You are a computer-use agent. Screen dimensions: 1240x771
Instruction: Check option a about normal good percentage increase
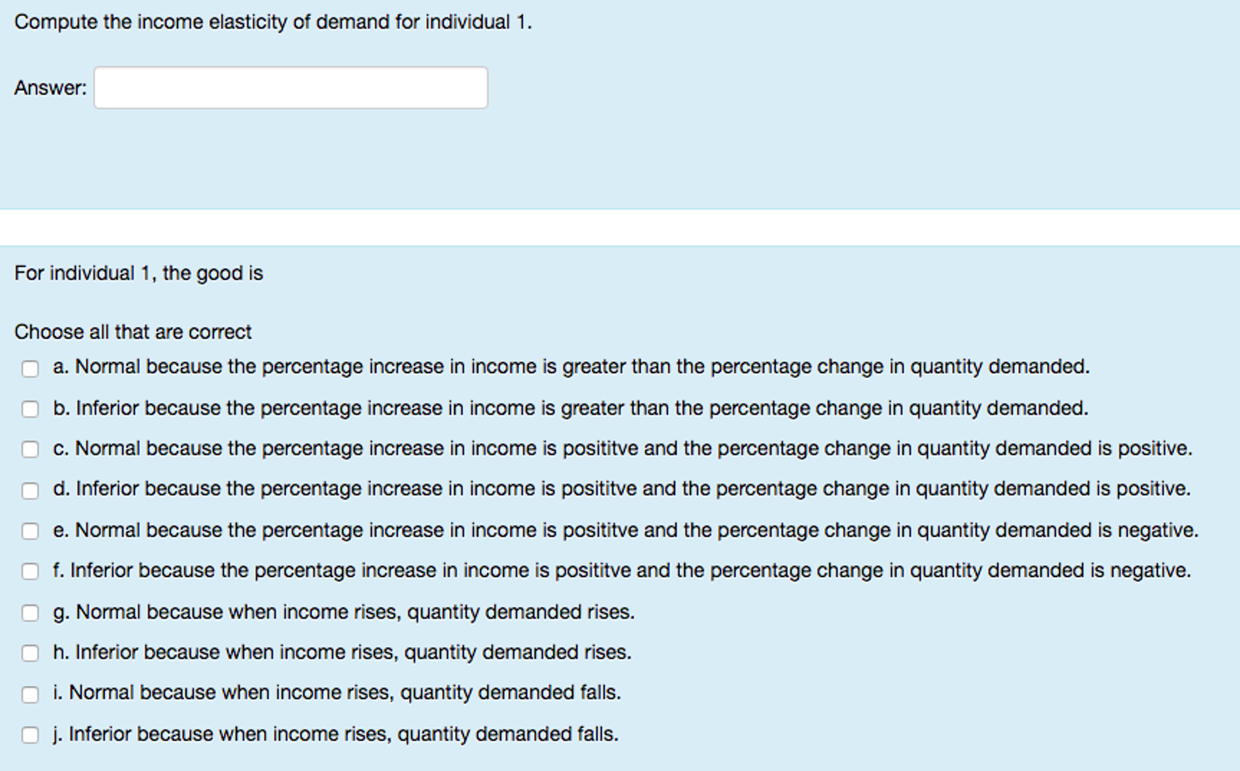[30, 369]
